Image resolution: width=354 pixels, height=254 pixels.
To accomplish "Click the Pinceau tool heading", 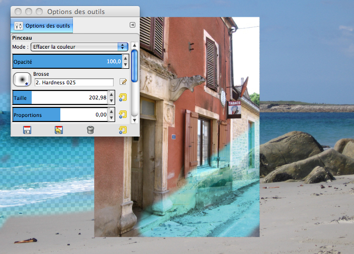I will click(x=22, y=38).
